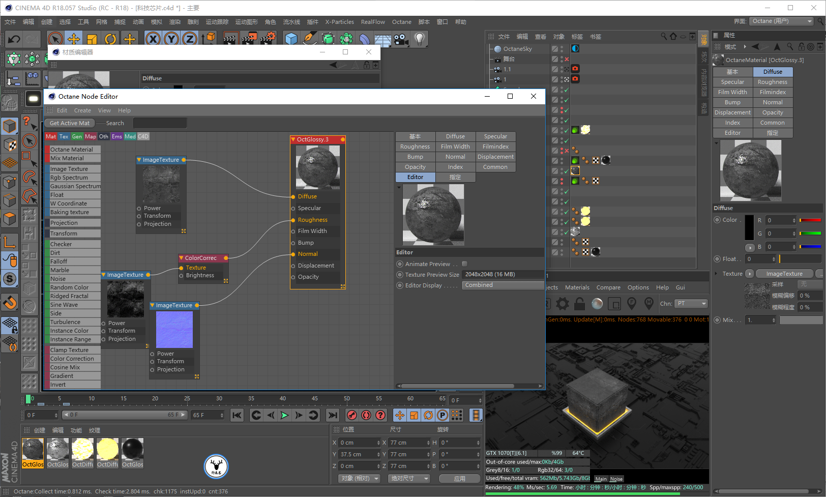Toggle the parameter P keying icon

tap(442, 416)
